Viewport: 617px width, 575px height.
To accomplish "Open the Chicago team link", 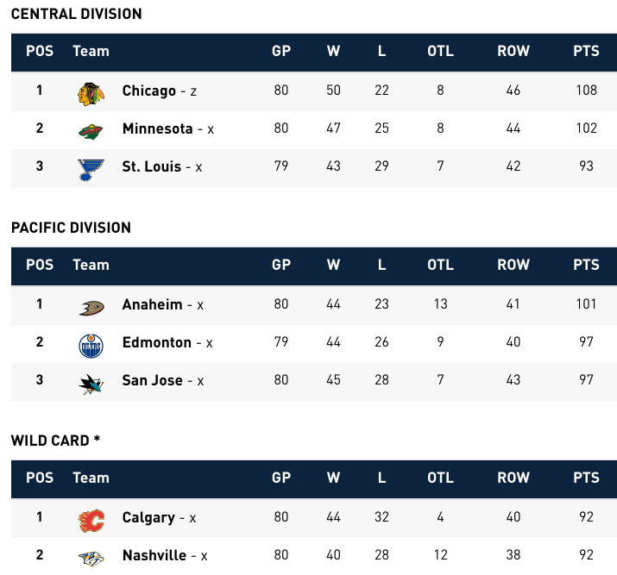I will point(148,91).
